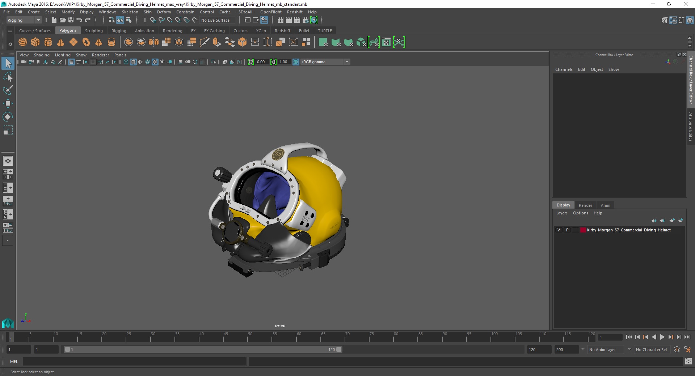This screenshot has width=695, height=376.
Task: Open the Rigging menu set dropdown
Action: (24, 20)
